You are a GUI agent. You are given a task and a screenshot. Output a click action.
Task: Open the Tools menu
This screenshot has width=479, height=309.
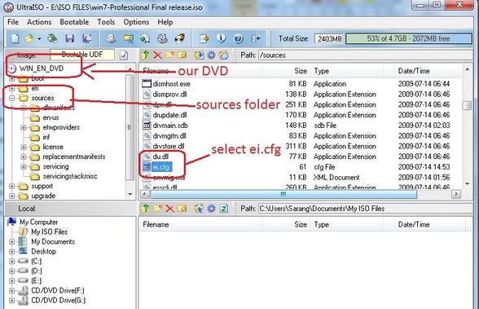(x=106, y=22)
